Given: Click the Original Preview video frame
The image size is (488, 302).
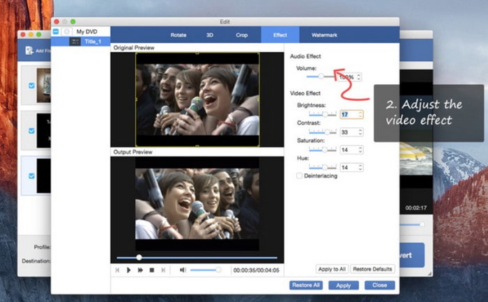Looking at the screenshot, I should [197, 100].
